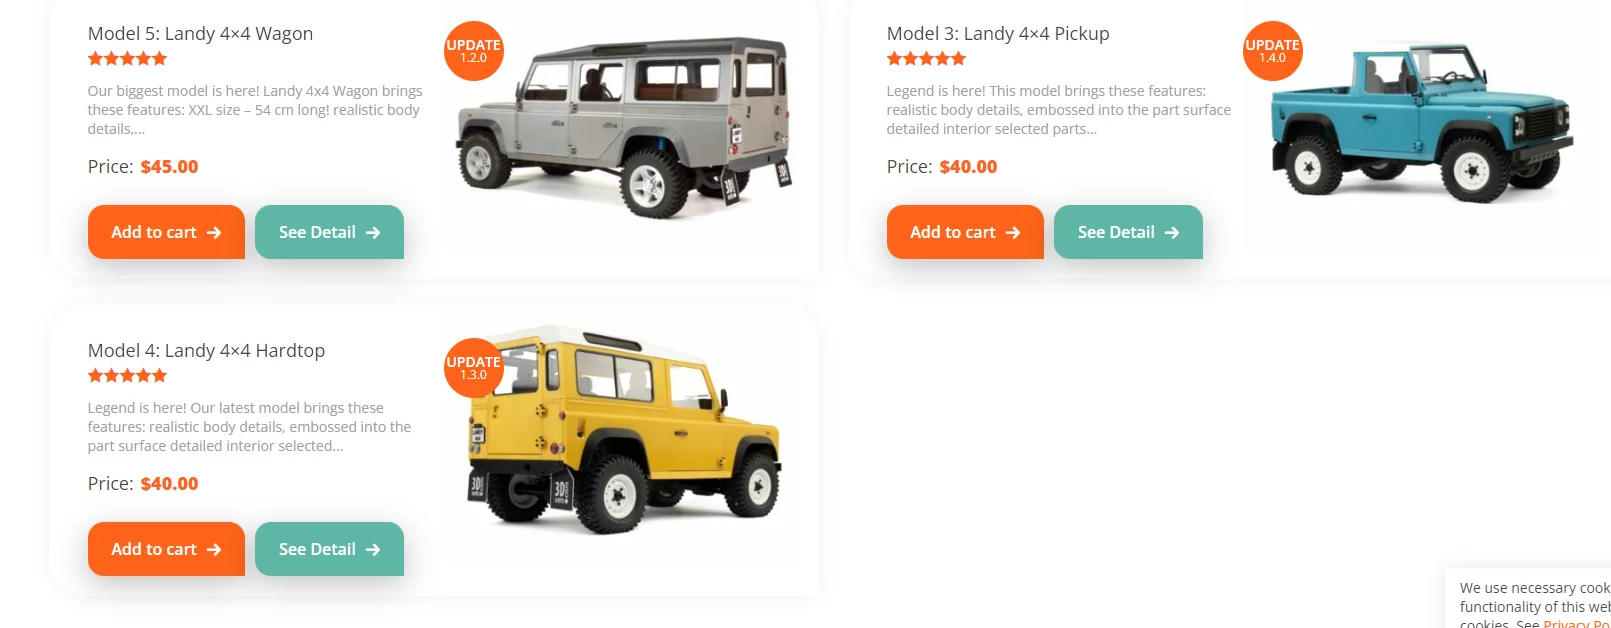Click the Hardtop five-star rating
This screenshot has width=1611, height=628.
coord(127,376)
